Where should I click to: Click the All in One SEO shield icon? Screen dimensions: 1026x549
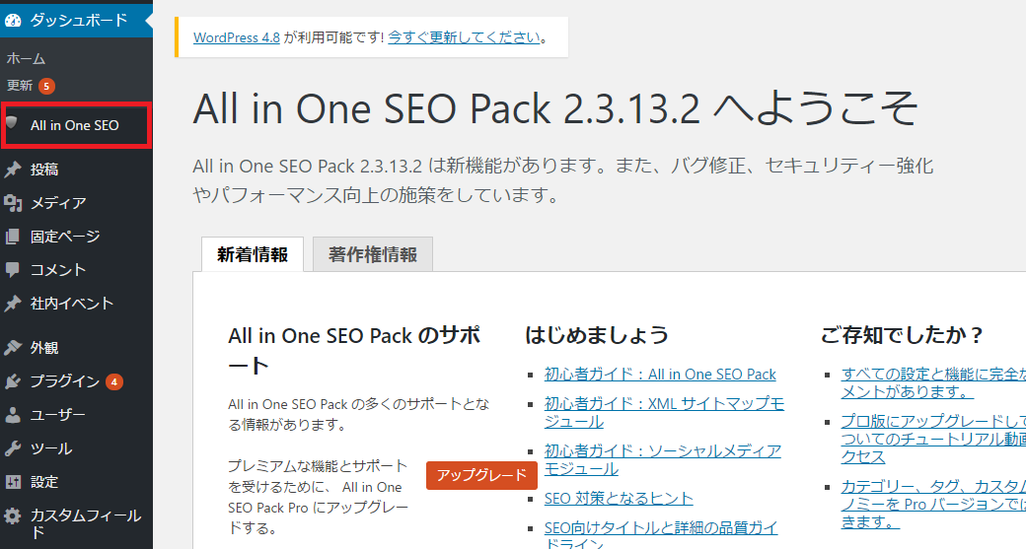(12, 123)
